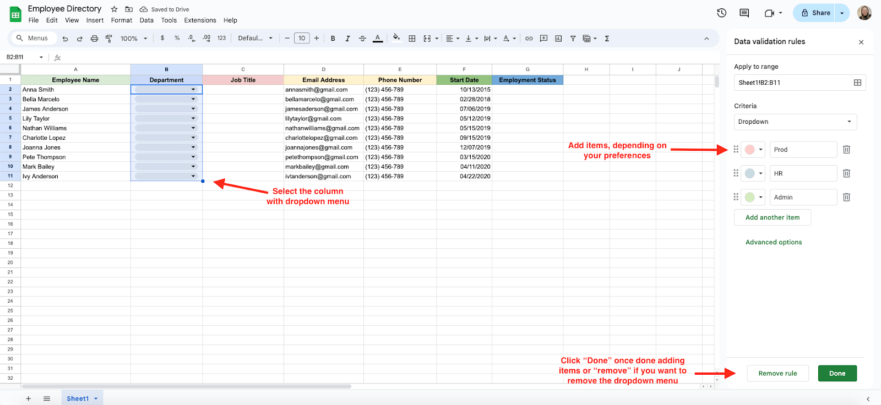Click the Undo arrow icon

pos(65,39)
